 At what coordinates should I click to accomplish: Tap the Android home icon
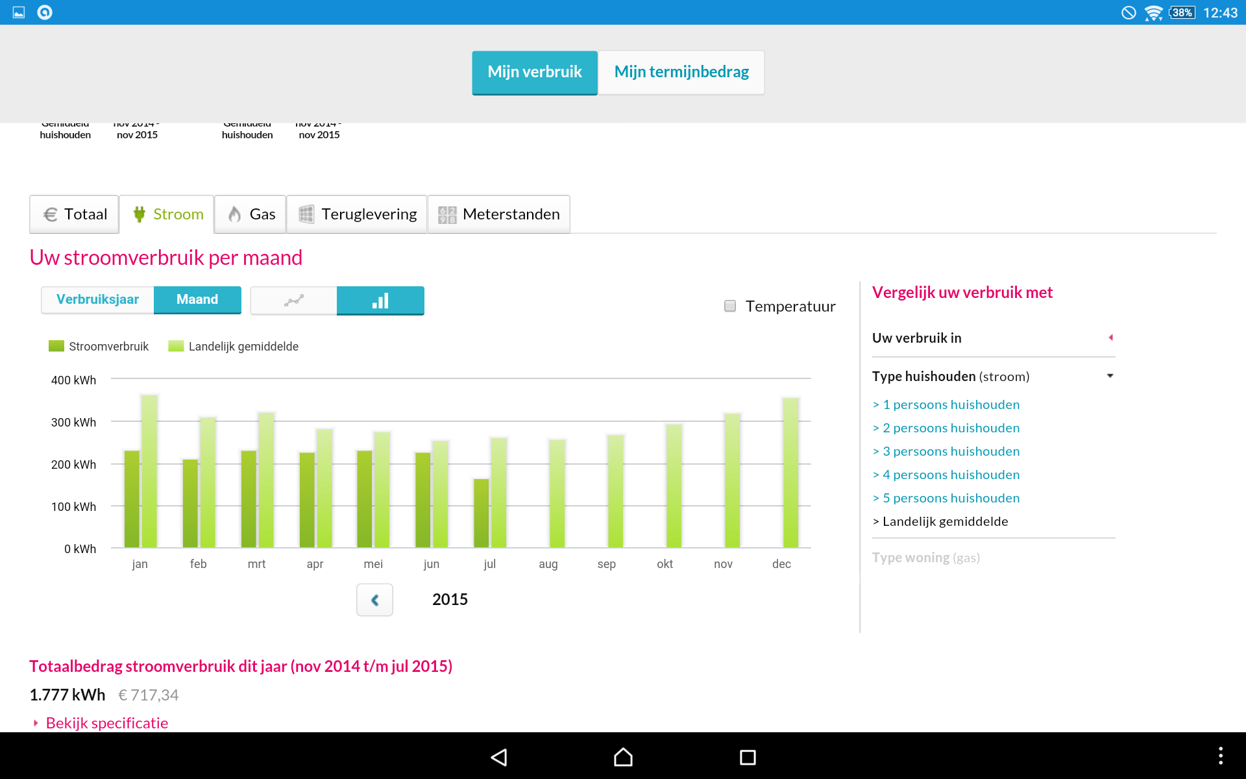623,757
